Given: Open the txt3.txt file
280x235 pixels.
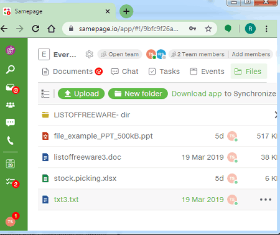Looking at the screenshot, I should (x=66, y=200).
